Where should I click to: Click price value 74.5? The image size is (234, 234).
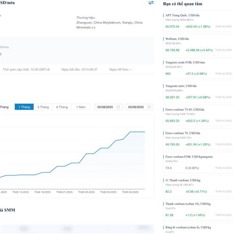[x=168, y=168]
